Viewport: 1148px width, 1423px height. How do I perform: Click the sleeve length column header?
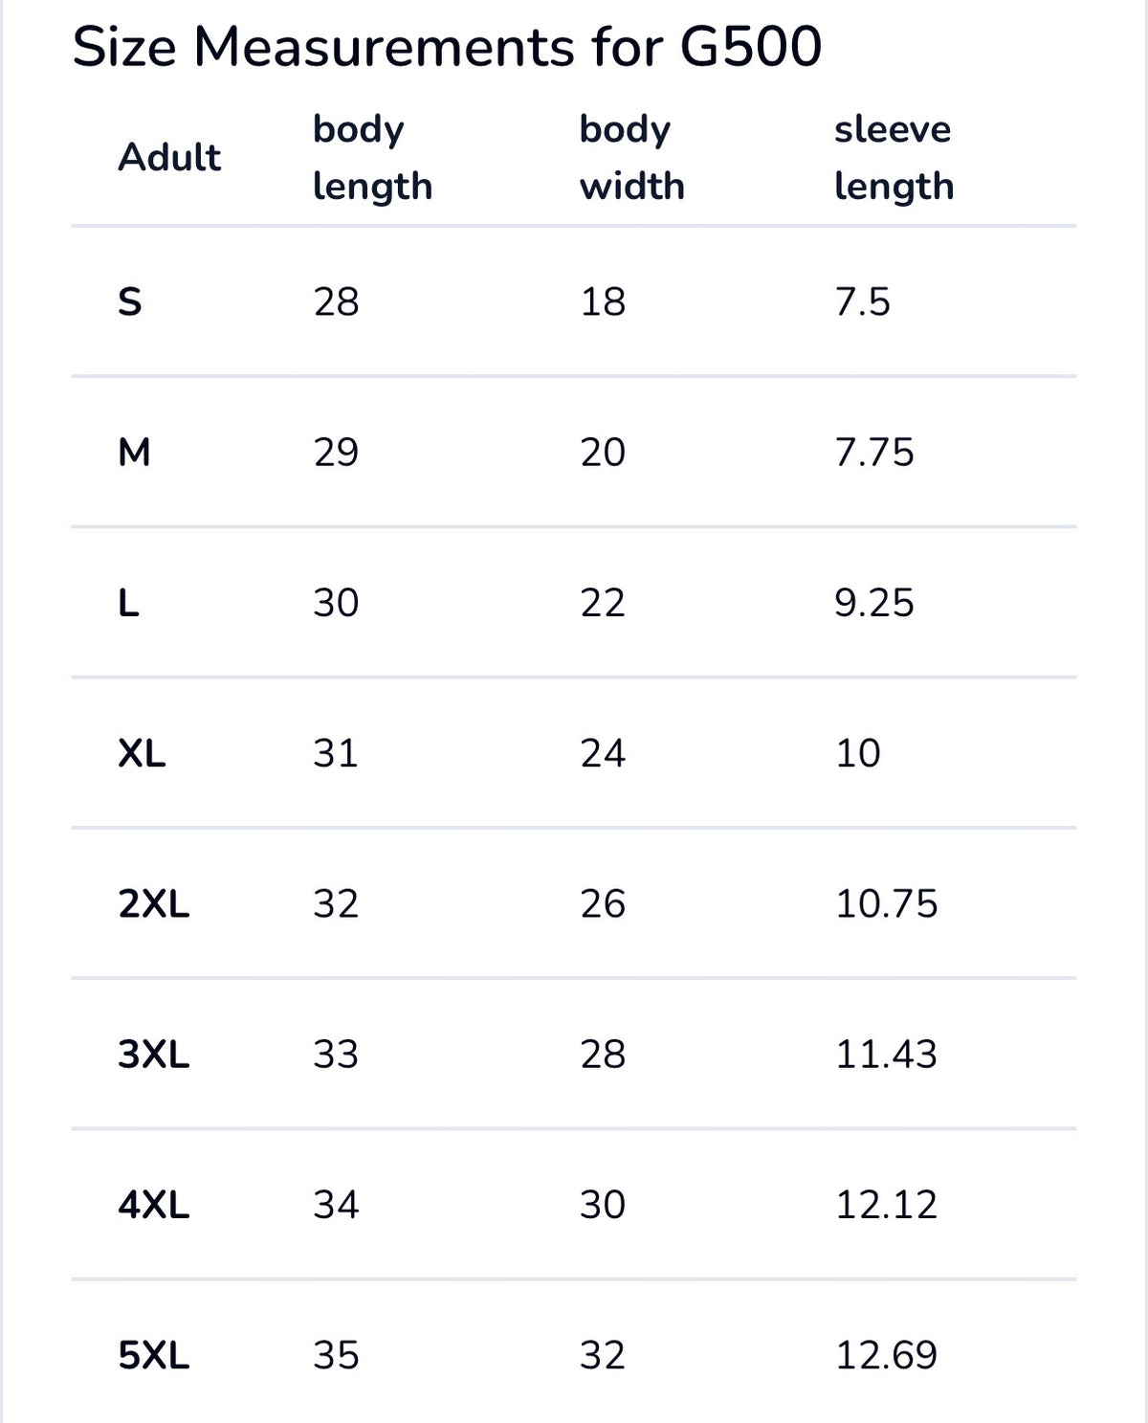tap(894, 158)
